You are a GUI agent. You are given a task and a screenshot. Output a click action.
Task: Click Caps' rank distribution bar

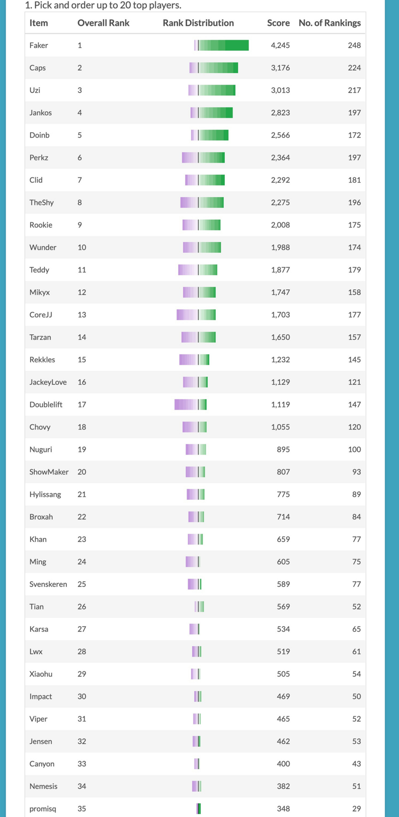pyautogui.click(x=214, y=68)
